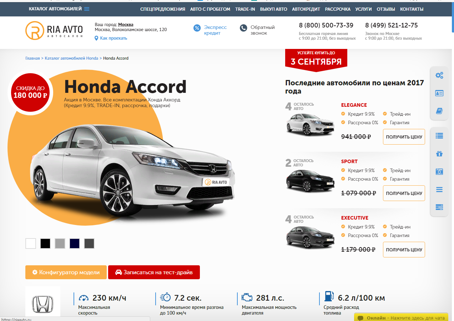
Task: Open Контакты page
Action: [412, 9]
